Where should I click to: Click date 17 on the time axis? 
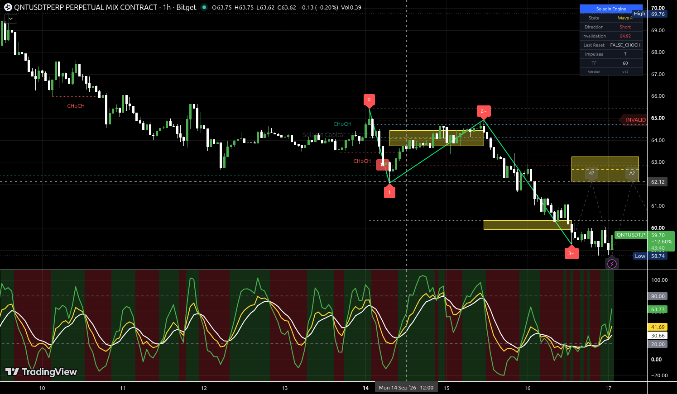(x=609, y=388)
